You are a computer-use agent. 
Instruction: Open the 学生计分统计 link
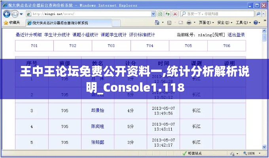(x=57, y=35)
